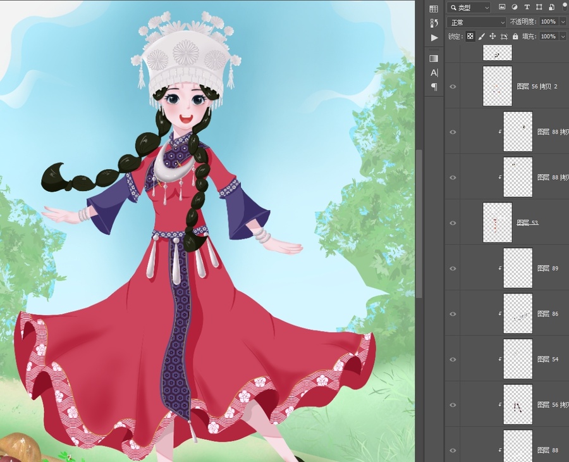Select layer name 图层 88
569x462 pixels.
pos(548,450)
